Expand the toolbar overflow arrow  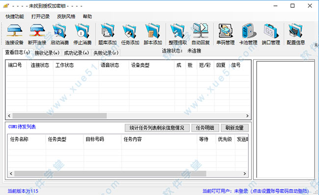(316, 45)
